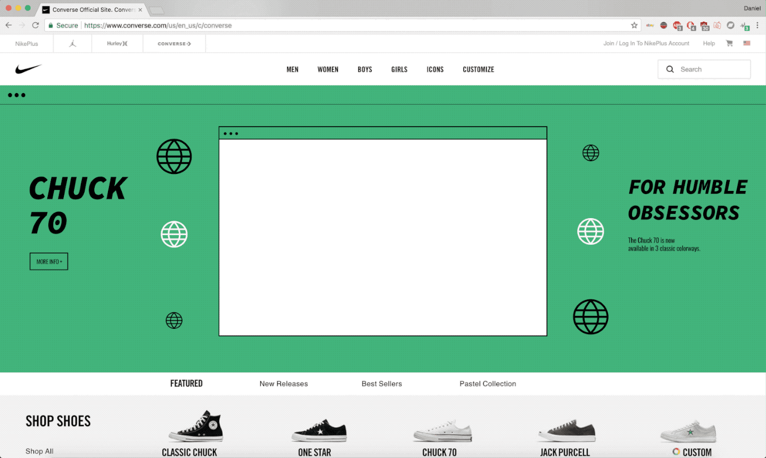The width and height of the screenshot is (766, 458).
Task: Select the Classic Chuck shoe image
Action: tap(196, 426)
